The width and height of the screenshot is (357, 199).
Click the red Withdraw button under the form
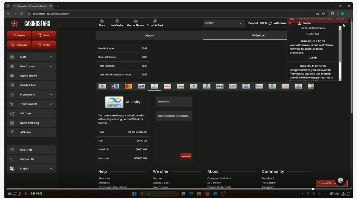click(x=186, y=157)
